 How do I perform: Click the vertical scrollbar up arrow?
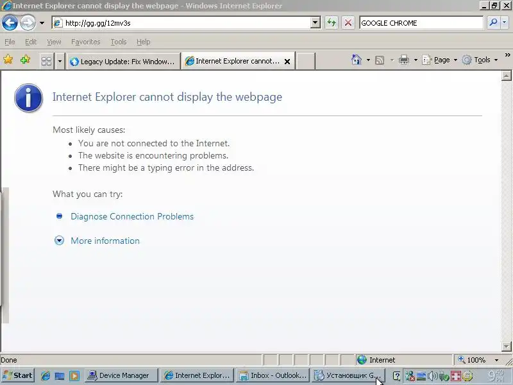click(x=506, y=76)
